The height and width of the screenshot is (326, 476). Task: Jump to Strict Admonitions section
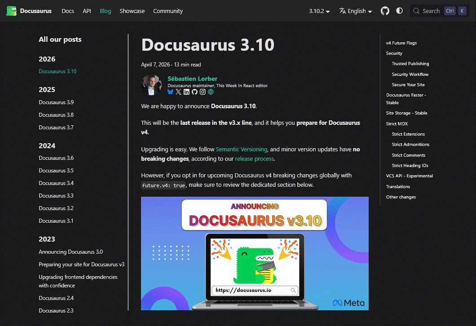point(411,145)
